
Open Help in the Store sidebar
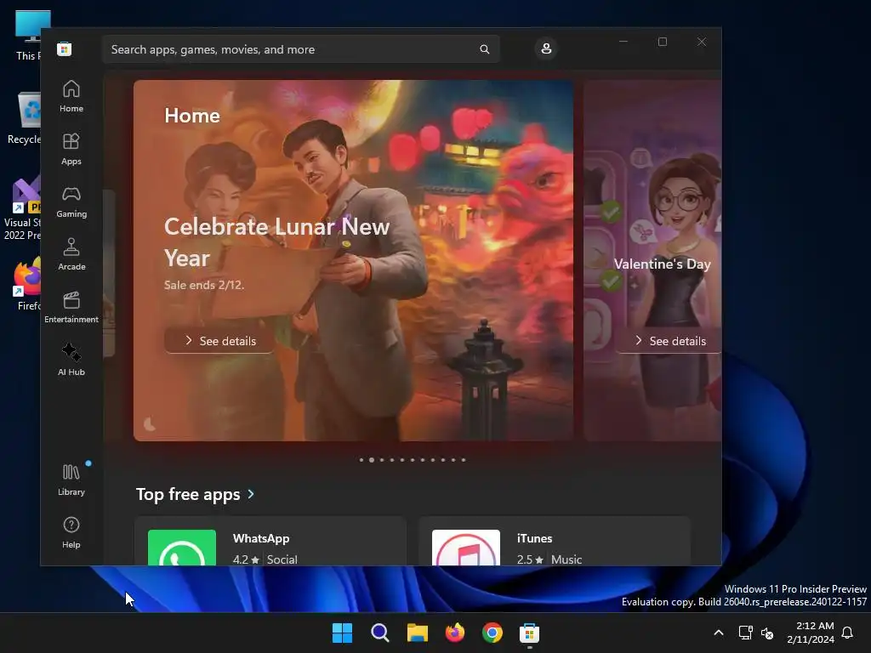pos(71,532)
